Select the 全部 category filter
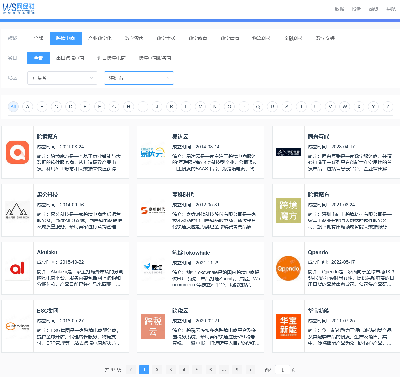The image size is (400, 377). (39, 58)
